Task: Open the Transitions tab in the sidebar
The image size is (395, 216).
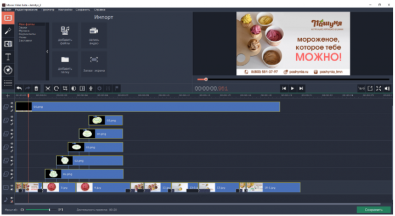Action: (8, 44)
